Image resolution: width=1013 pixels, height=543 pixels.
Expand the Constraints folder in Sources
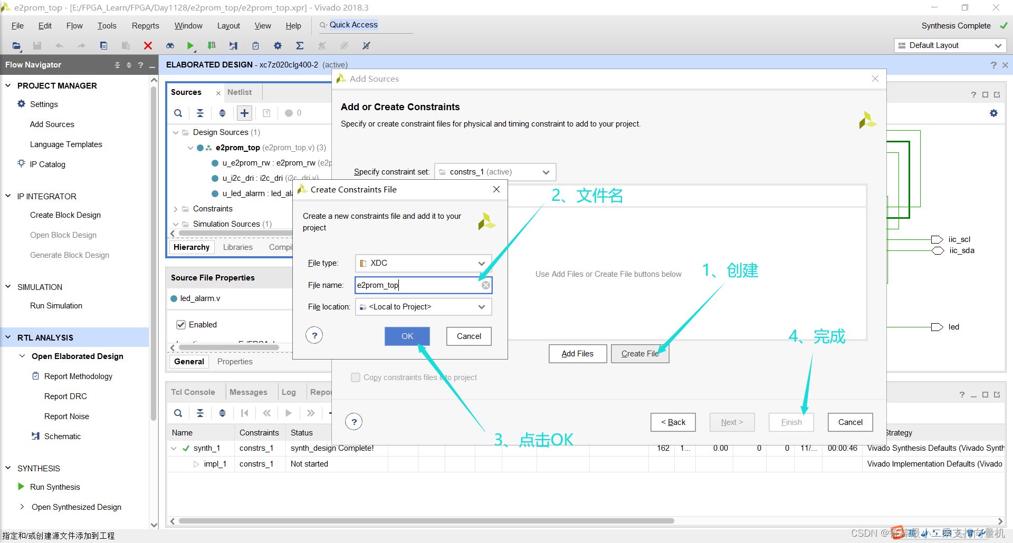176,209
